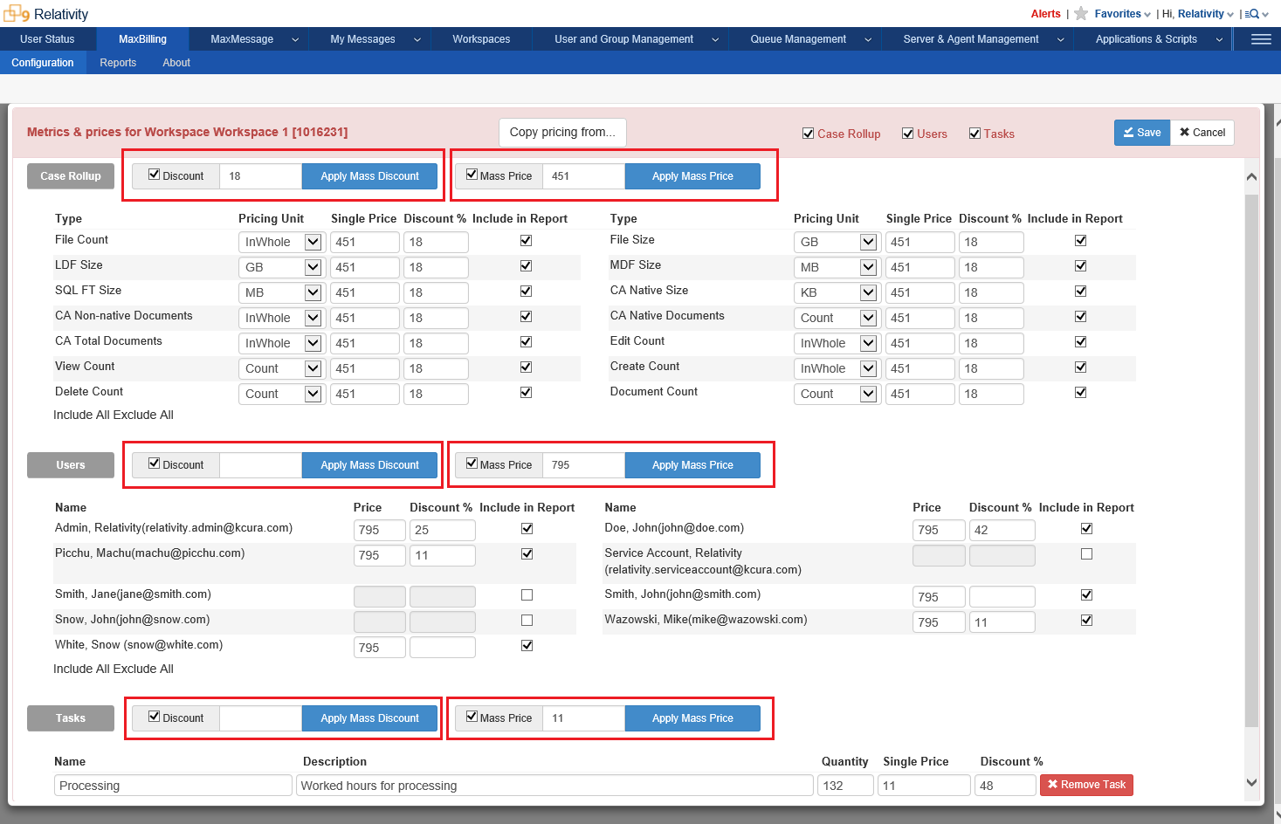Click the Users section button
The image size is (1281, 824).
71,465
